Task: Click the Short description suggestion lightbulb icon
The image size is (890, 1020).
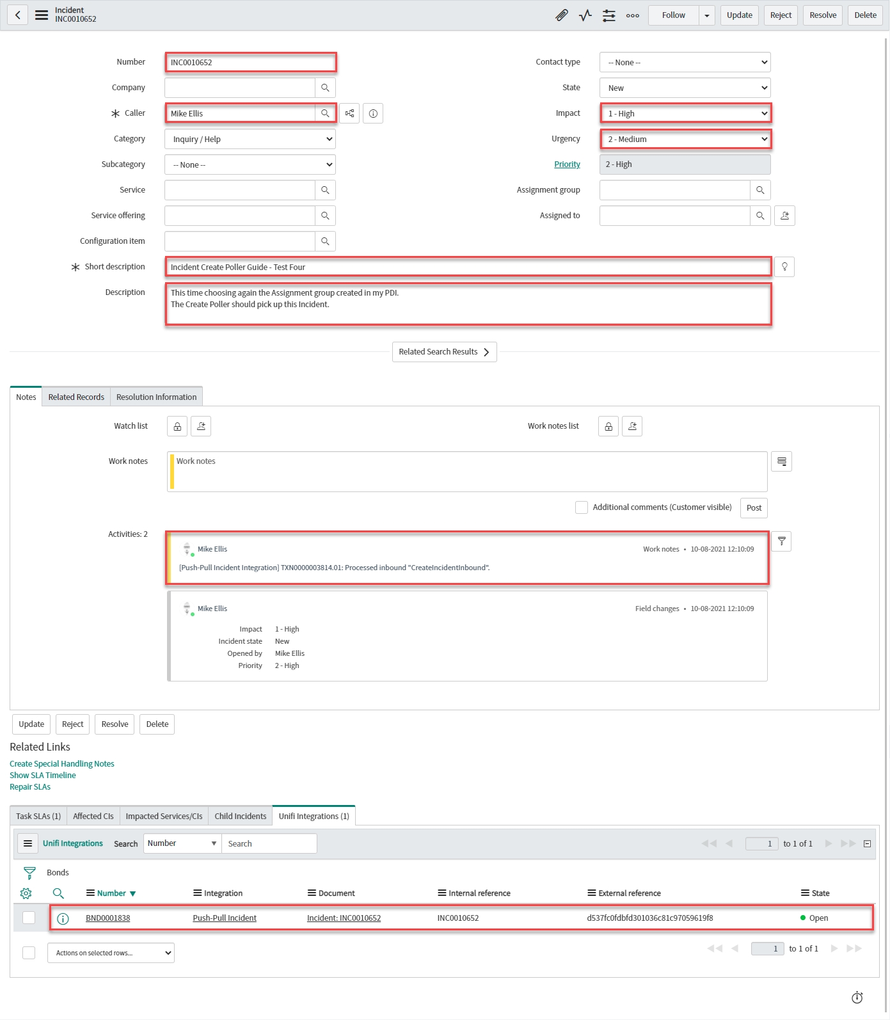Action: pos(784,267)
